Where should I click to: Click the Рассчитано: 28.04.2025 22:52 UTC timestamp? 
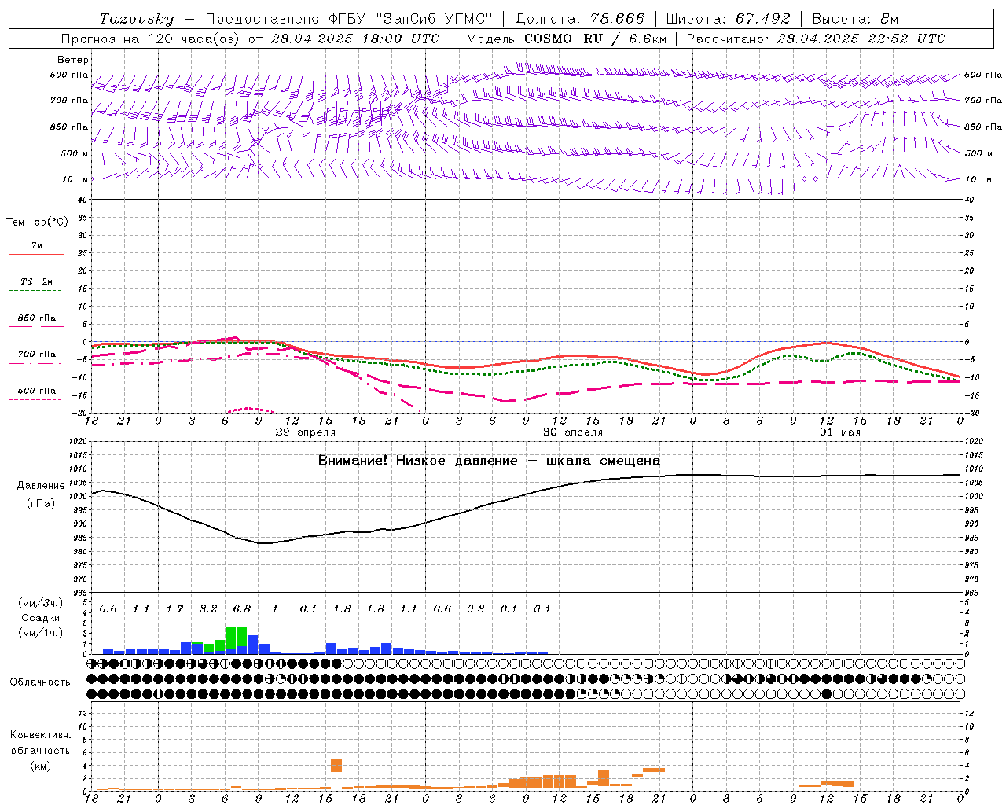coord(816,39)
